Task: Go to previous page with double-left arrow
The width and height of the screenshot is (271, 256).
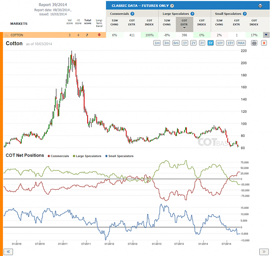Action: (x=8, y=252)
